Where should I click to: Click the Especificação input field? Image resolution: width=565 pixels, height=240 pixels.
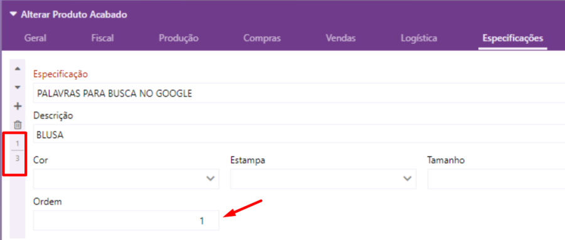pyautogui.click(x=299, y=94)
